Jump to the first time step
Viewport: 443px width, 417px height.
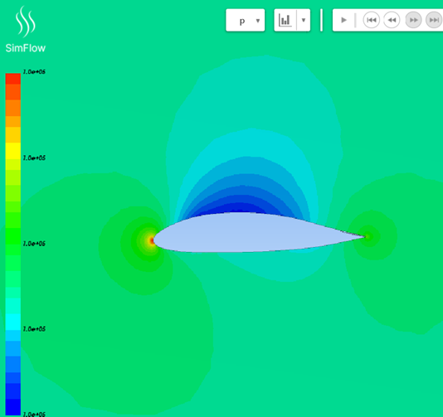pos(371,20)
